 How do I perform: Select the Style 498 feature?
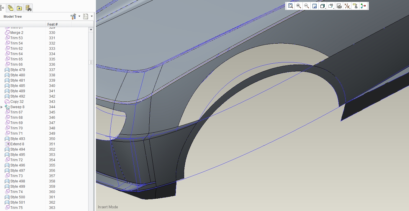click(18, 181)
